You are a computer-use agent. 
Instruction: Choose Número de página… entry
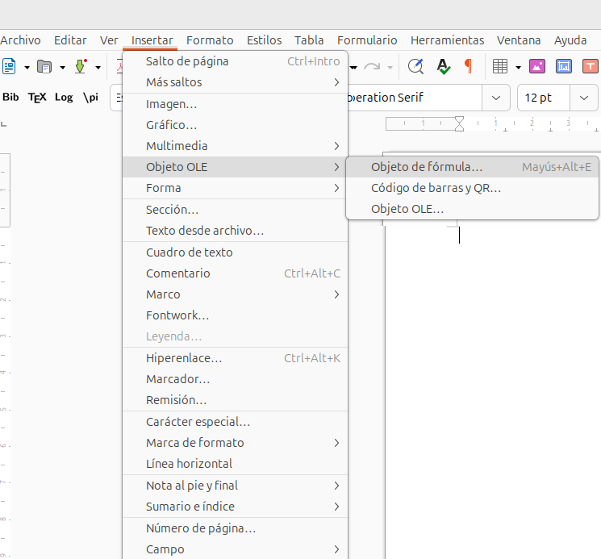235,528
